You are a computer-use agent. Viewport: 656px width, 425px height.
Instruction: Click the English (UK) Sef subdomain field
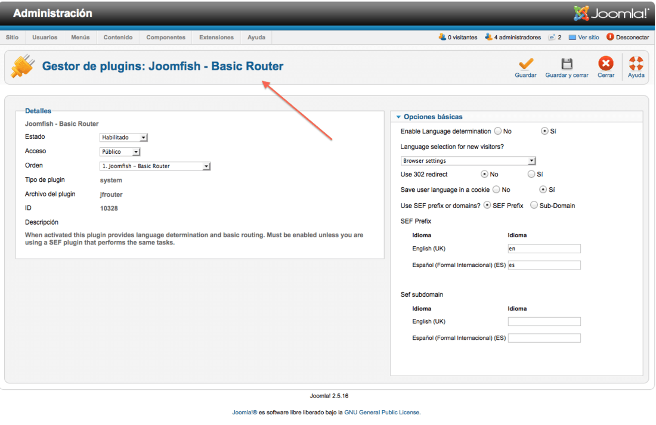[544, 321]
